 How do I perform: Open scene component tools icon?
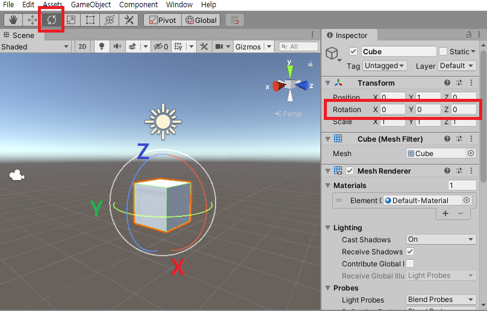coord(204,46)
